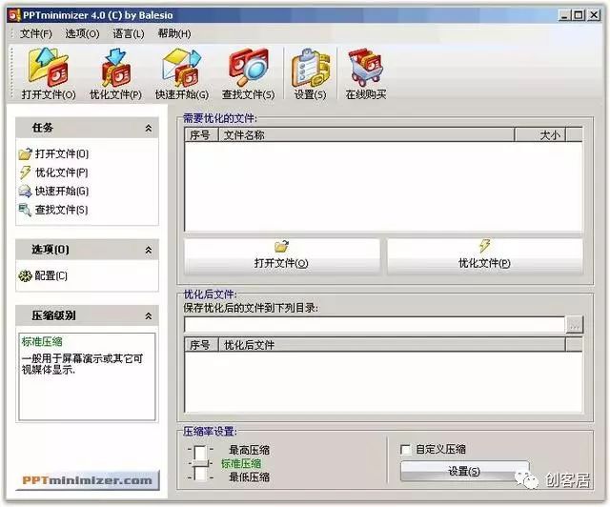The height and width of the screenshot is (507, 610).
Task: Click the large 优化文件(P) button
Action: tap(485, 256)
